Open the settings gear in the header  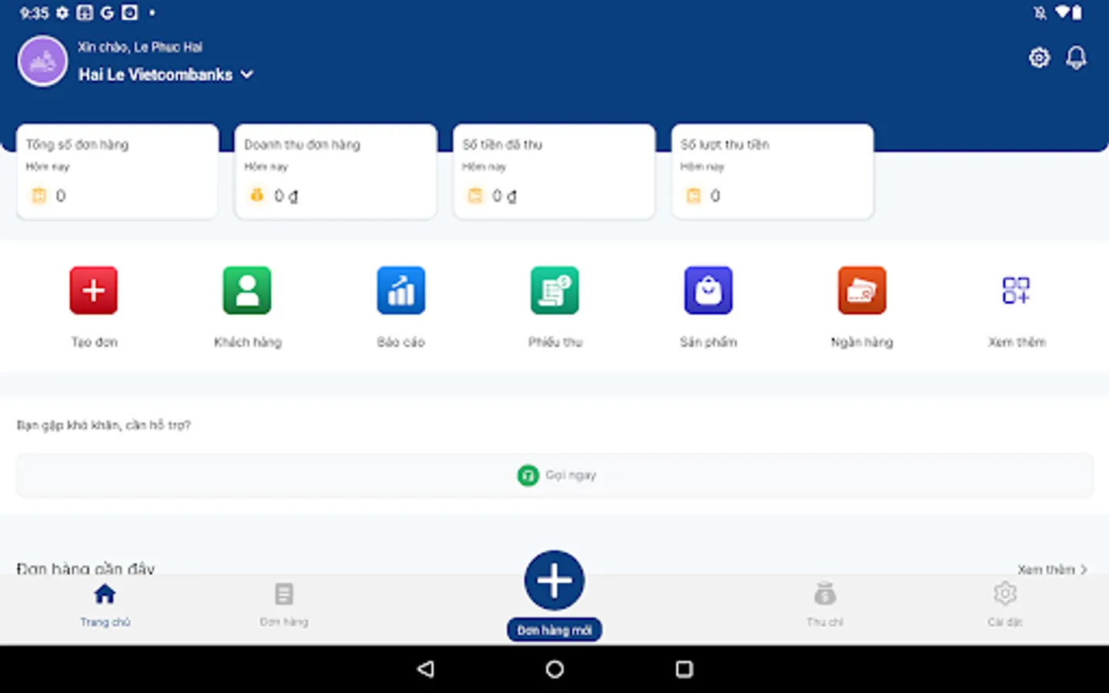tap(1039, 57)
